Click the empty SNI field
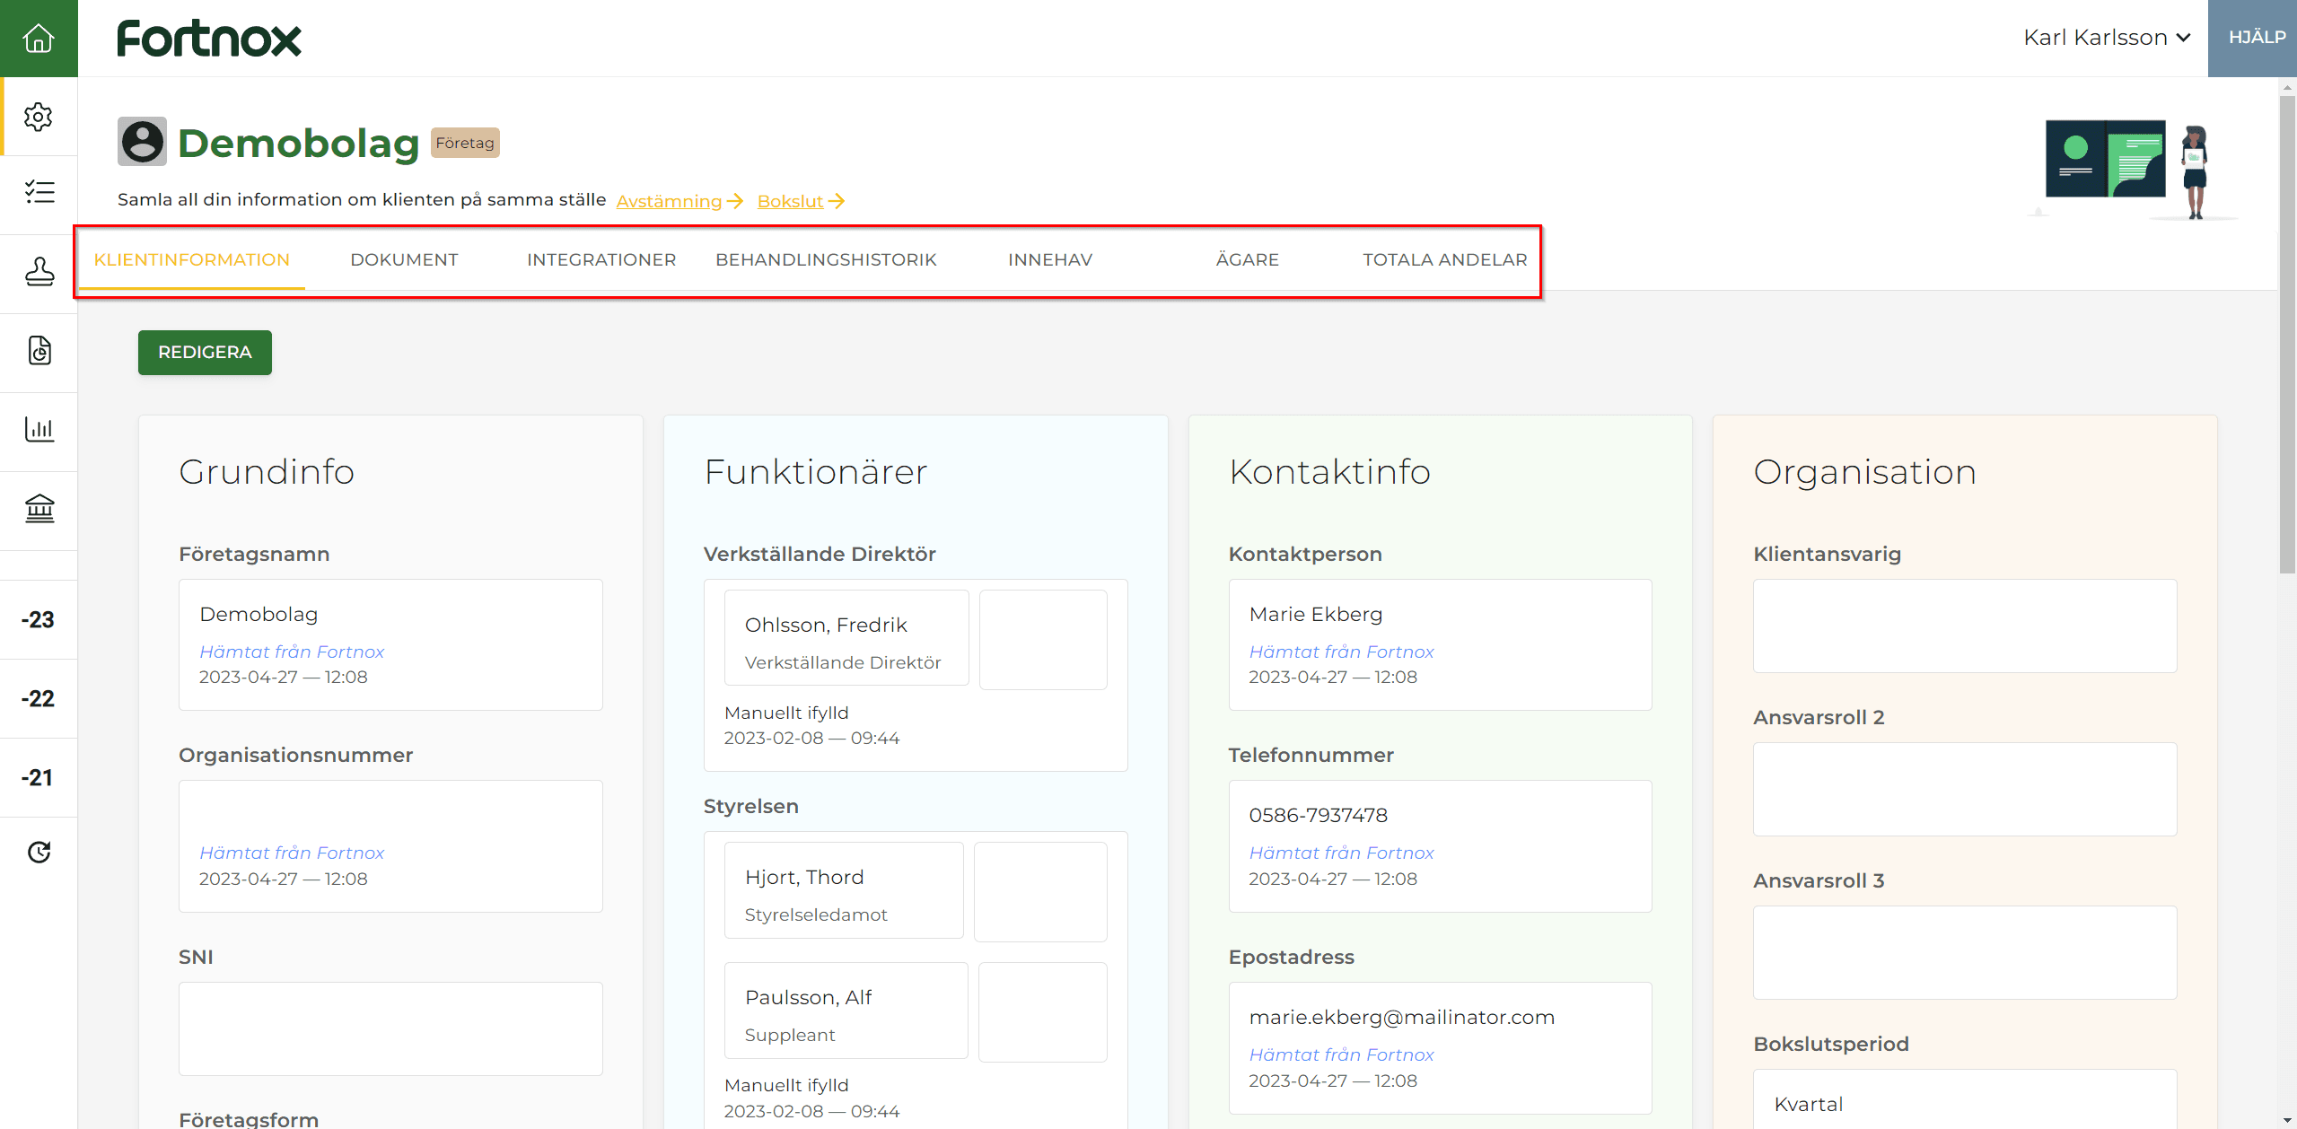This screenshot has height=1129, width=2297. pyautogui.click(x=390, y=1028)
